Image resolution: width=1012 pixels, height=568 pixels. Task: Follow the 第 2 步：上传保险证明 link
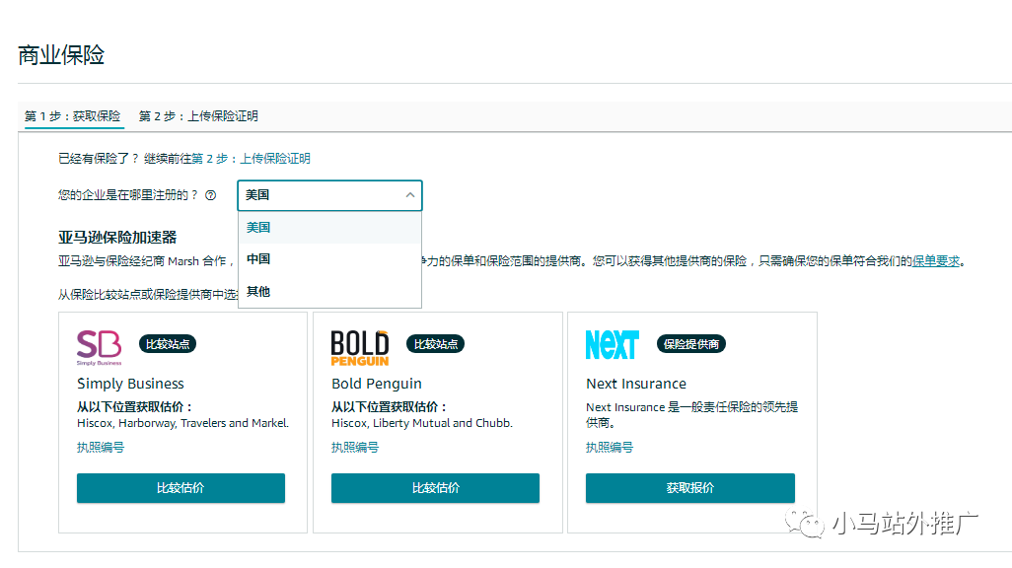pos(252,158)
